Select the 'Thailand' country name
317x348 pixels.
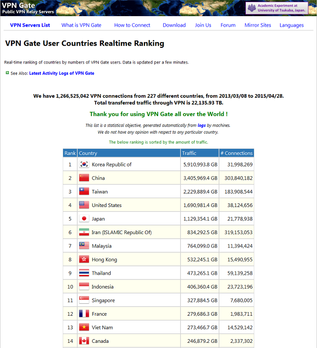101,273
